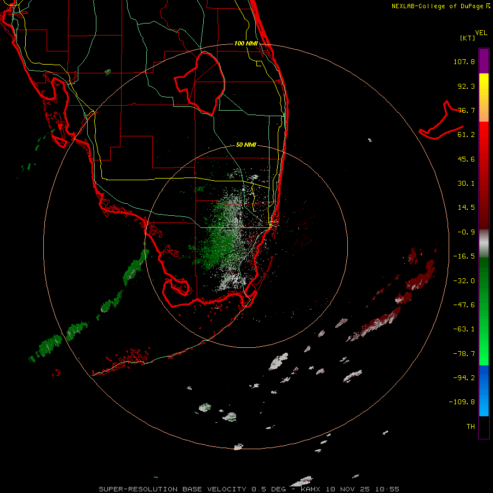Screen dimensions: 493x493
Task: Click the [KT] units label
Action: pyautogui.click(x=467, y=38)
